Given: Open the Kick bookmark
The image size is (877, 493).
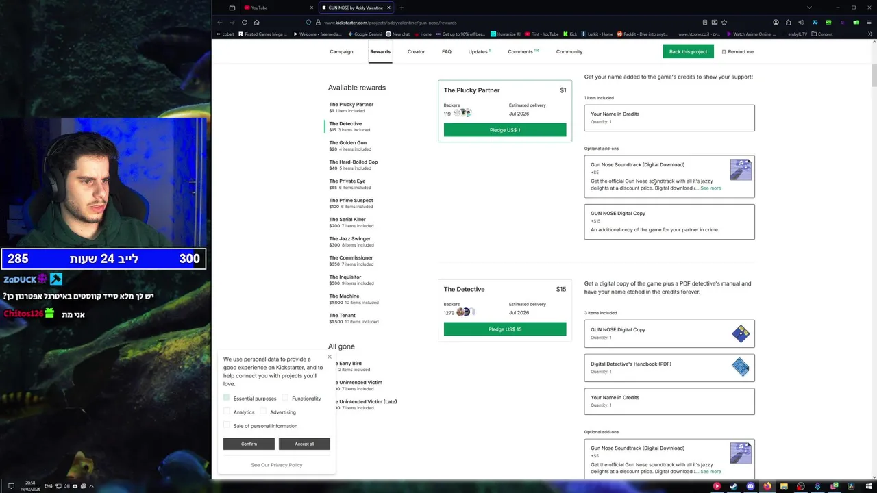Looking at the screenshot, I should pyautogui.click(x=570, y=34).
